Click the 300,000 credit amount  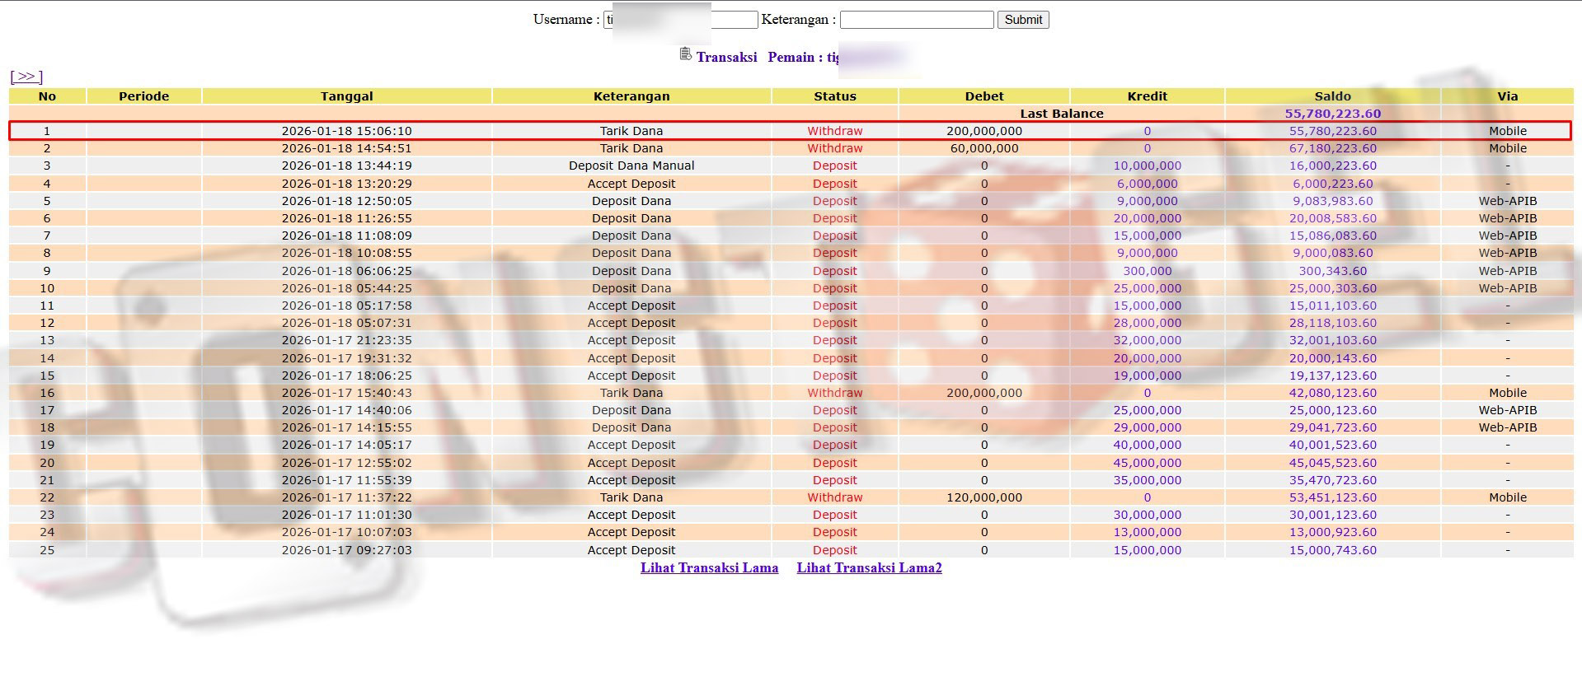(1148, 271)
